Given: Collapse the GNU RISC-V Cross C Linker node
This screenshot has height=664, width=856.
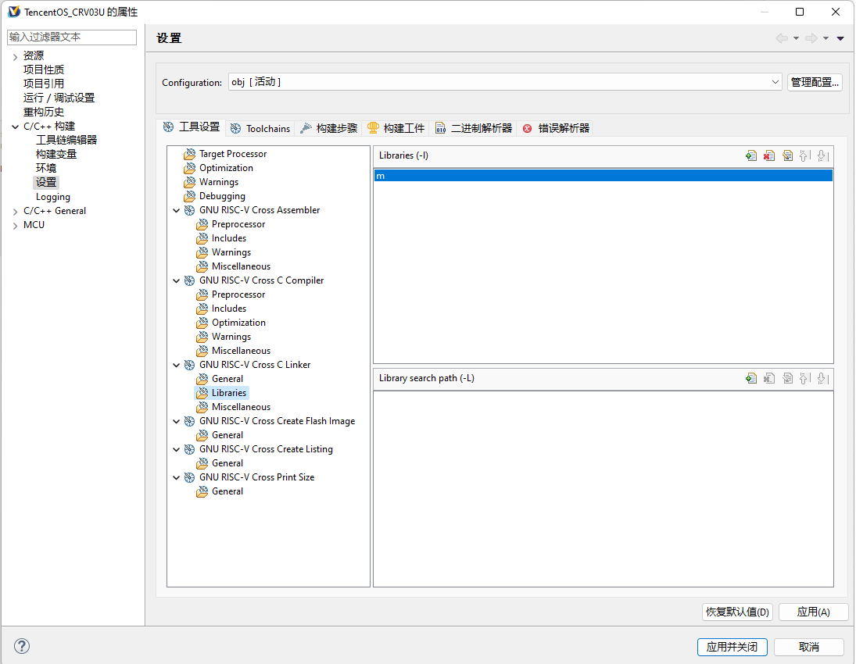Looking at the screenshot, I should [177, 365].
